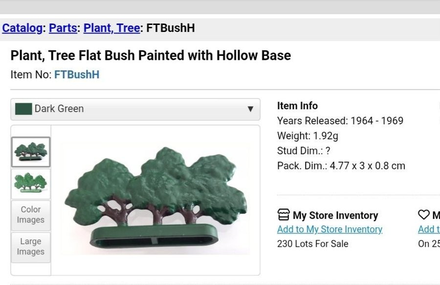
Task: Select the first dark green bush thumbnail
Action: coord(31,152)
